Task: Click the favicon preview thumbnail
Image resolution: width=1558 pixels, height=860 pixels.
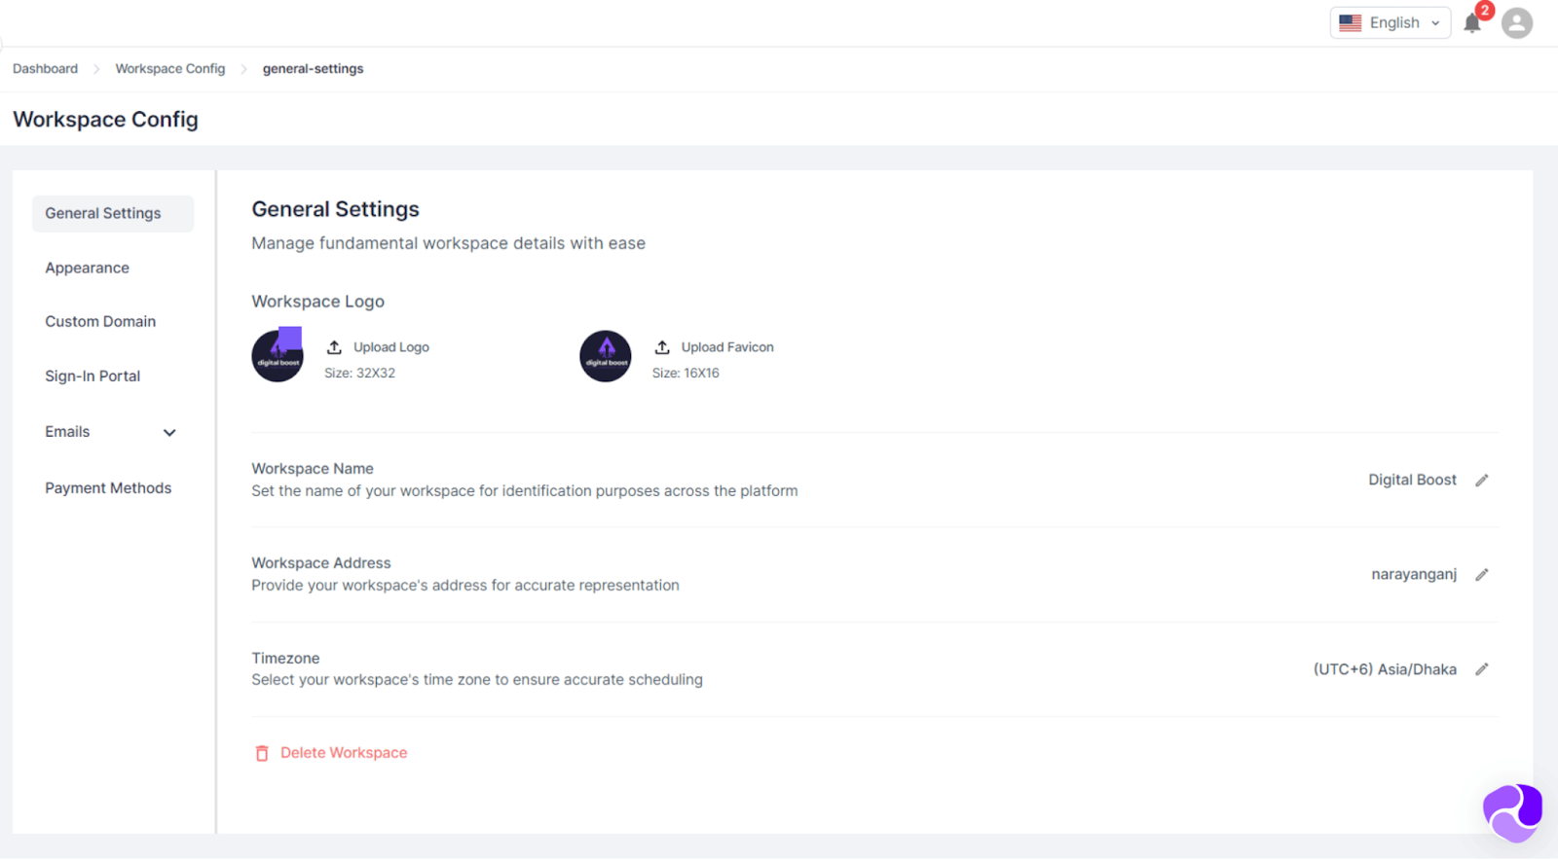Action: (605, 356)
